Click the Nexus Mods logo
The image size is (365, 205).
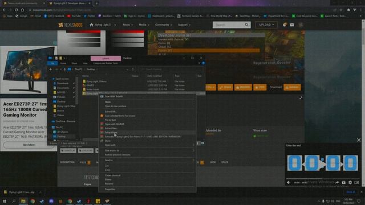click(x=70, y=25)
